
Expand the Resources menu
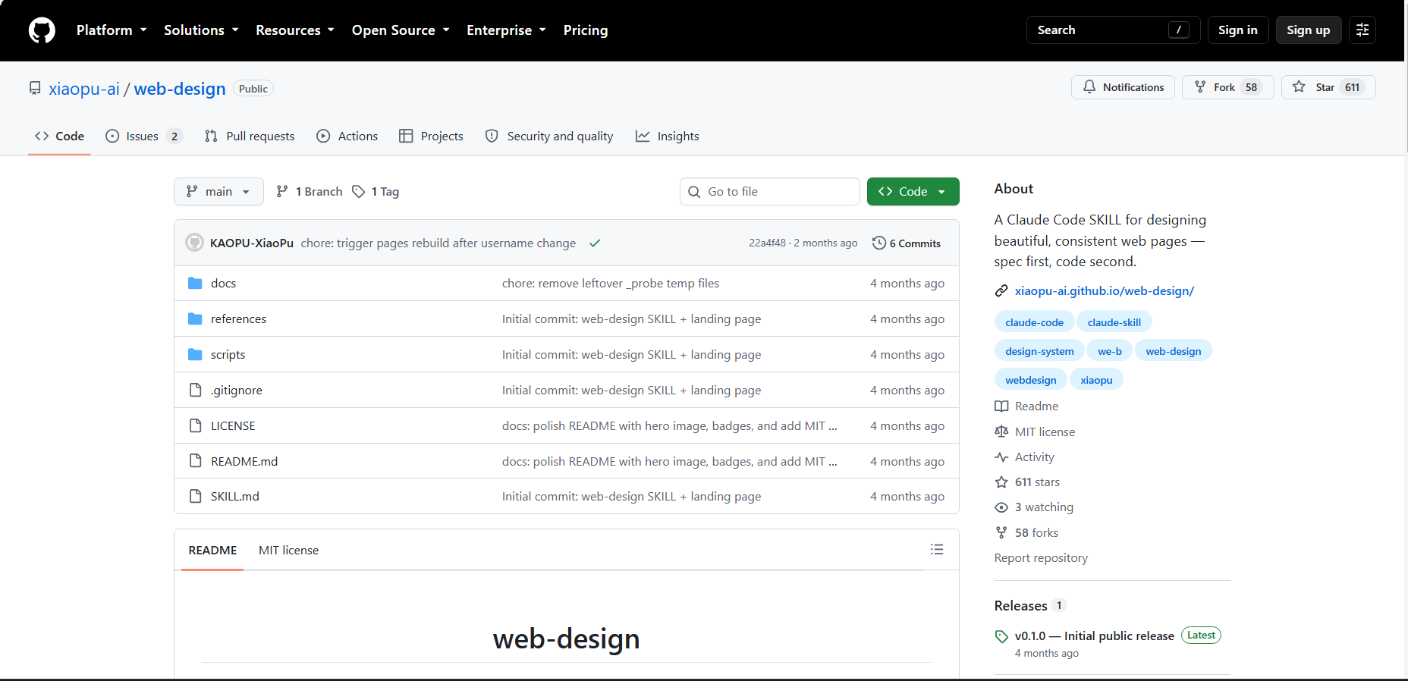click(x=295, y=30)
